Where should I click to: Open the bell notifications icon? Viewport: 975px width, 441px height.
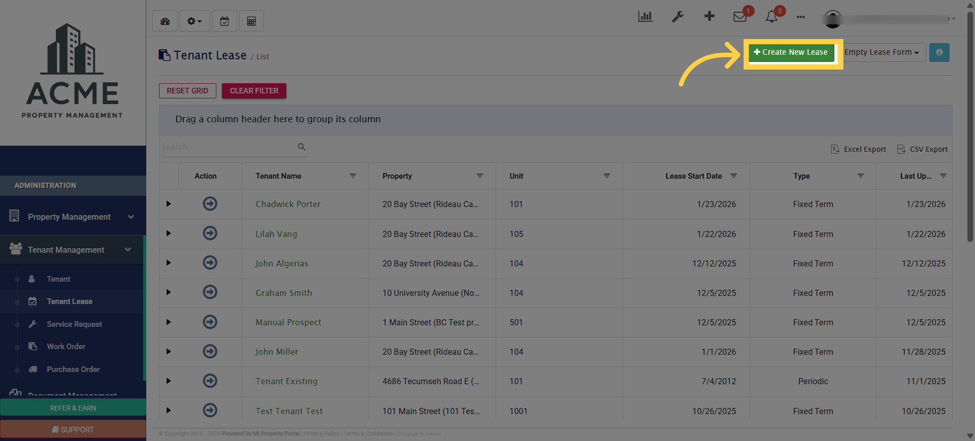coord(771,17)
